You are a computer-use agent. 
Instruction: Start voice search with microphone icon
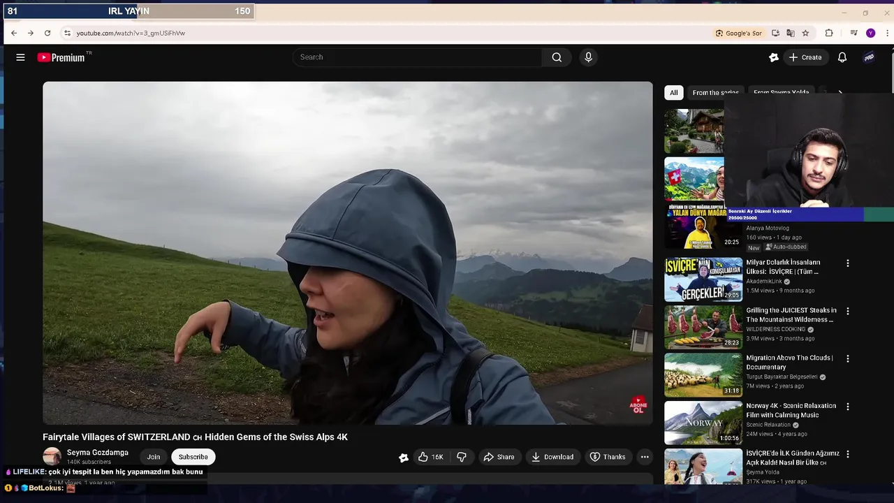tap(588, 57)
